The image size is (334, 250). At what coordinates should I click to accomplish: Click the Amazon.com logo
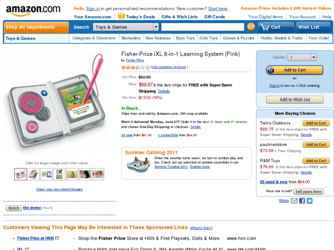pyautogui.click(x=33, y=11)
